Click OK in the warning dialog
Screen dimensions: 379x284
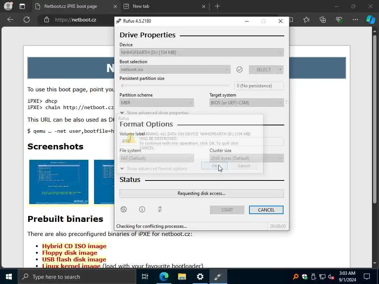pos(214,166)
